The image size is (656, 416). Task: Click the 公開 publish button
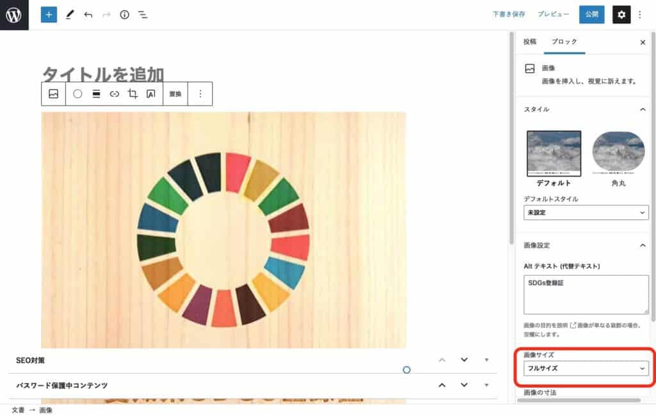click(x=591, y=15)
